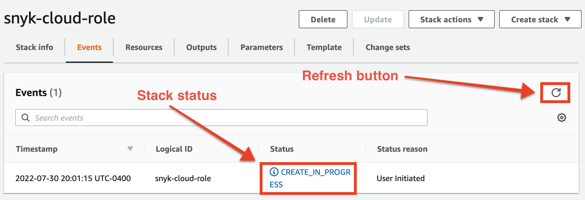Open the Change sets tab
The height and width of the screenshot is (200, 585).
388,47
